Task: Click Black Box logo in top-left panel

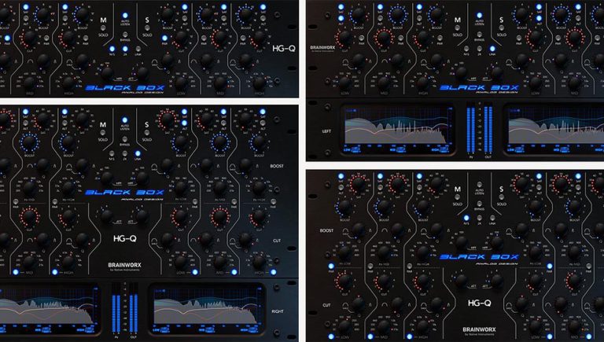Action: pyautogui.click(x=125, y=88)
